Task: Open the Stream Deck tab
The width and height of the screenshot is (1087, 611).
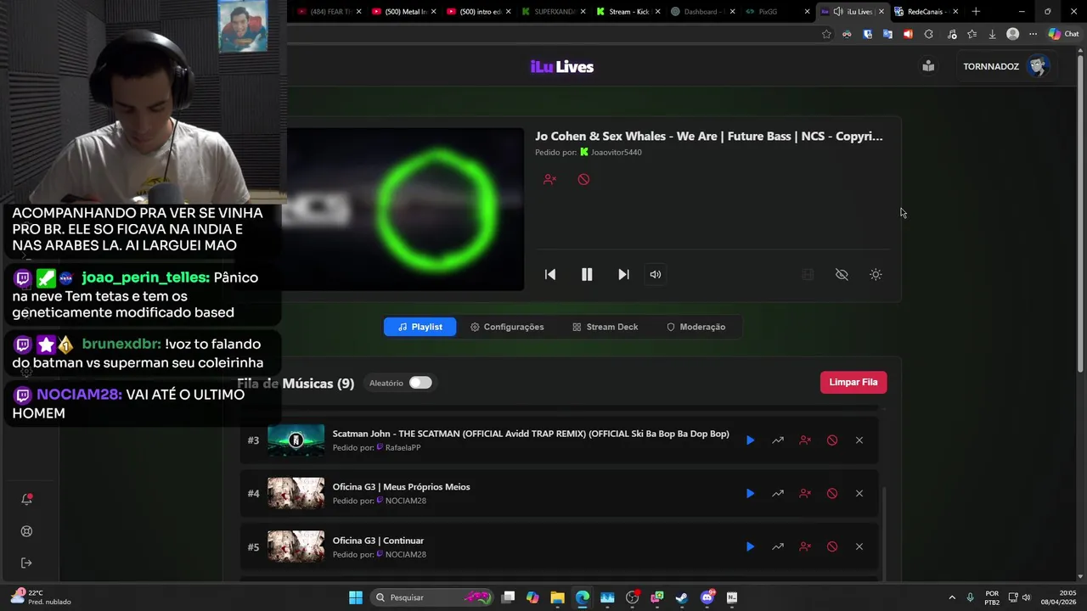Action: pos(605,327)
